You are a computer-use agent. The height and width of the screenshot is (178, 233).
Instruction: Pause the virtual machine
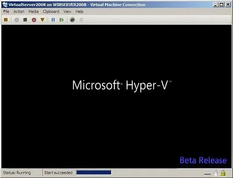(x=53, y=20)
